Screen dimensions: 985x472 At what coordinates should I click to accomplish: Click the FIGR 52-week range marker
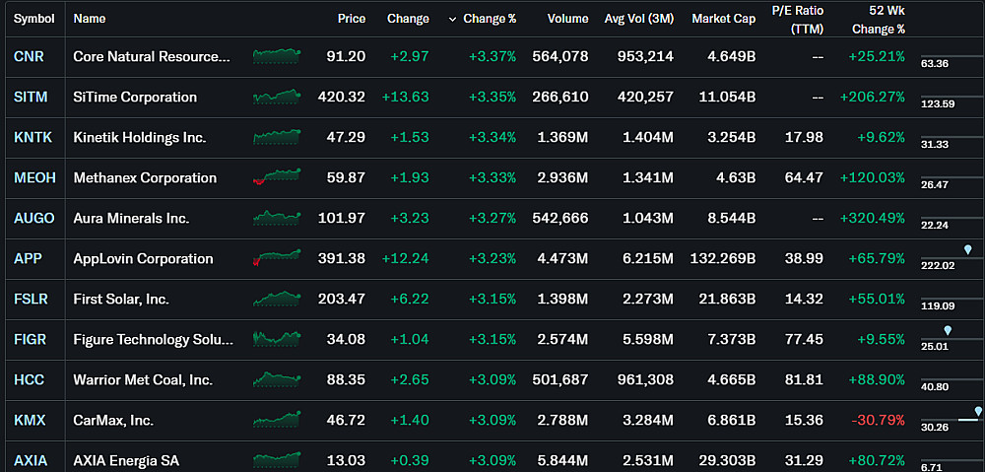tap(948, 330)
